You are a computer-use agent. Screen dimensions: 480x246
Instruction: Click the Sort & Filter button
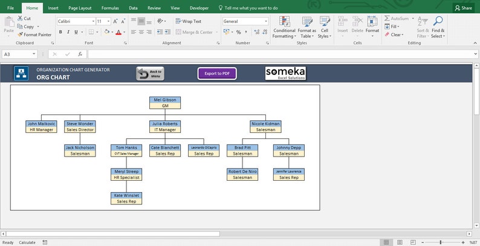coord(423,28)
